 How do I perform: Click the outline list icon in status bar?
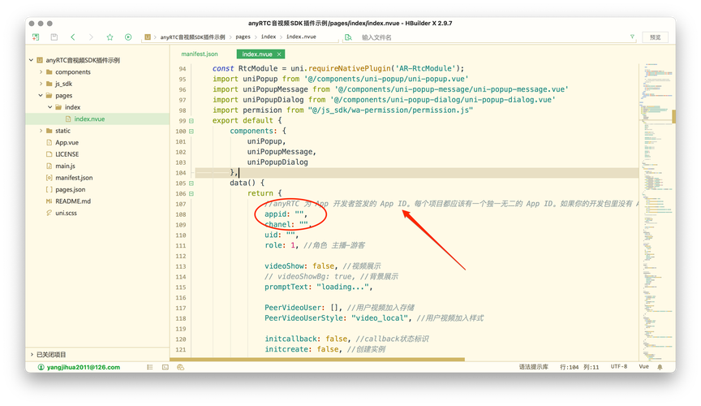click(150, 367)
